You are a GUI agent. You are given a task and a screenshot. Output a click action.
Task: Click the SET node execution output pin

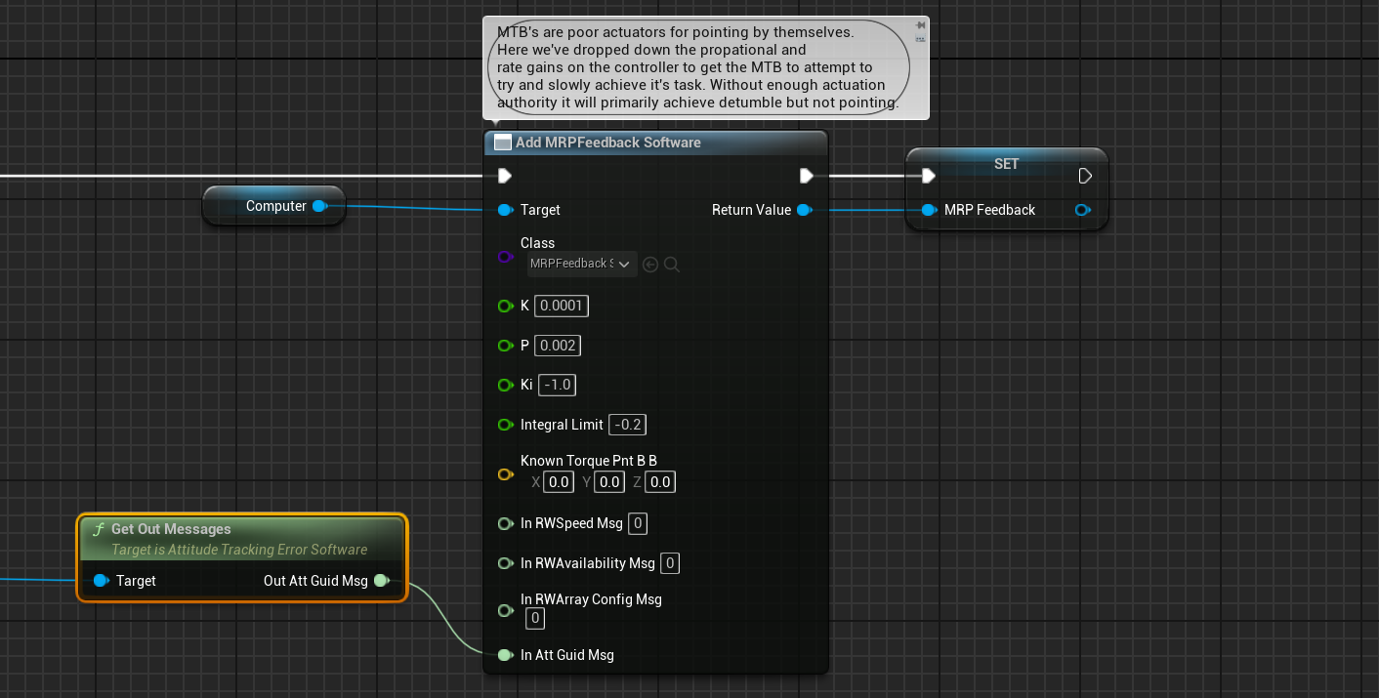click(x=1085, y=176)
